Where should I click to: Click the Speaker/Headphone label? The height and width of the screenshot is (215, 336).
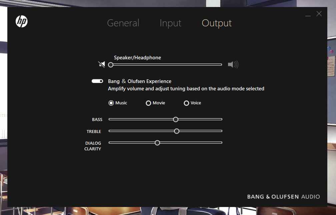coord(137,58)
